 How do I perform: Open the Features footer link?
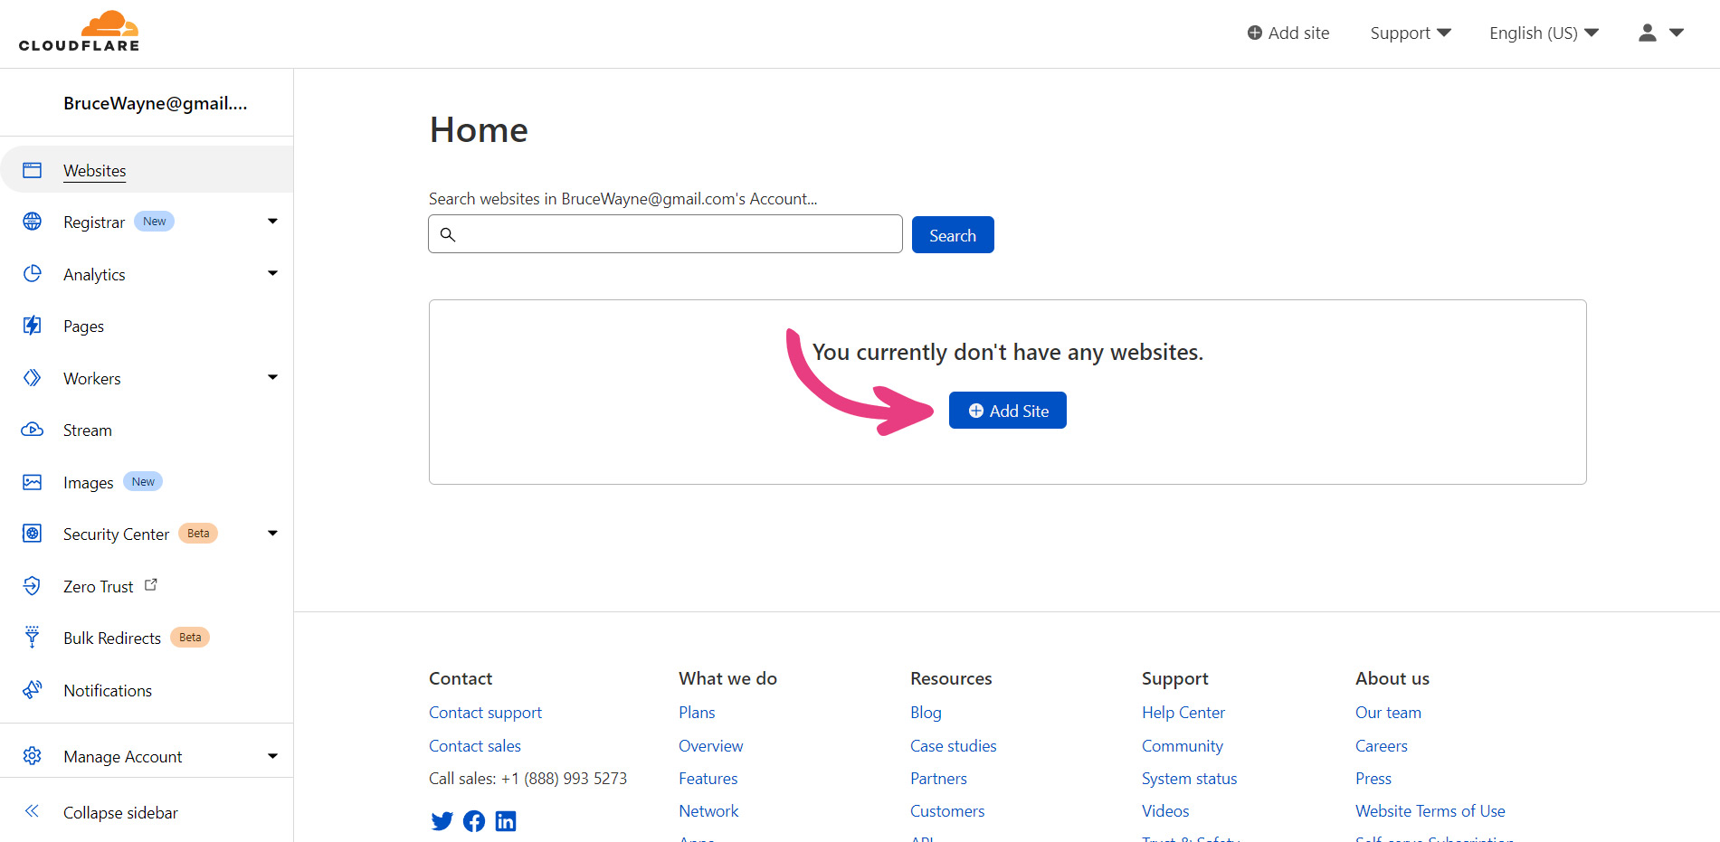pos(708,779)
